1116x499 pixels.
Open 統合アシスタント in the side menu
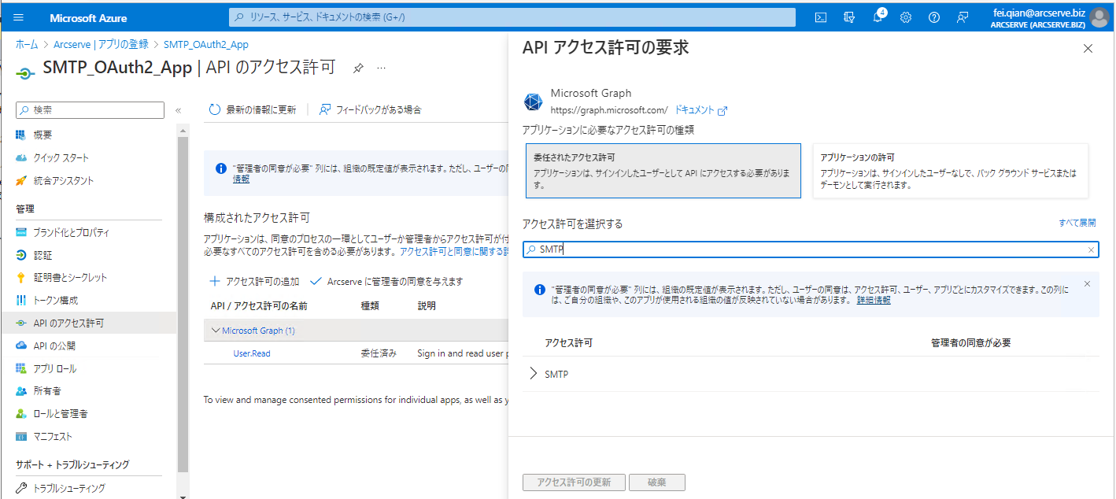pyautogui.click(x=63, y=181)
